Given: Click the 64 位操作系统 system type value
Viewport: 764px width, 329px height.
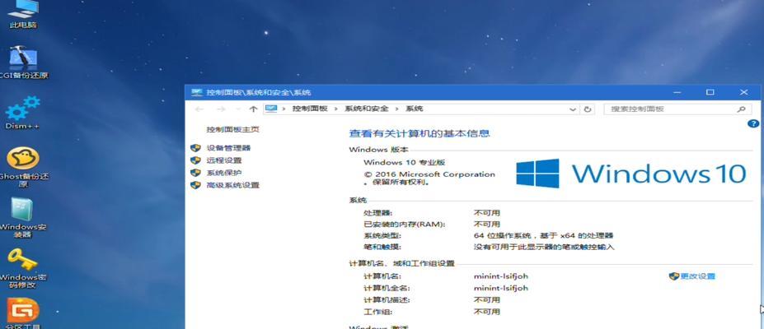Looking at the screenshot, I should coord(544,236).
